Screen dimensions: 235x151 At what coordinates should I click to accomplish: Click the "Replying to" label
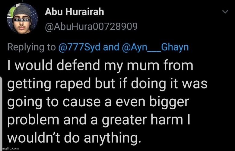coord(31,47)
